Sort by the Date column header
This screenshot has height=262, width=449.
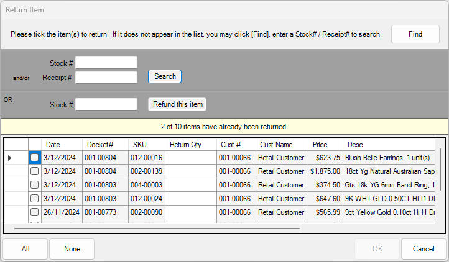coord(62,145)
